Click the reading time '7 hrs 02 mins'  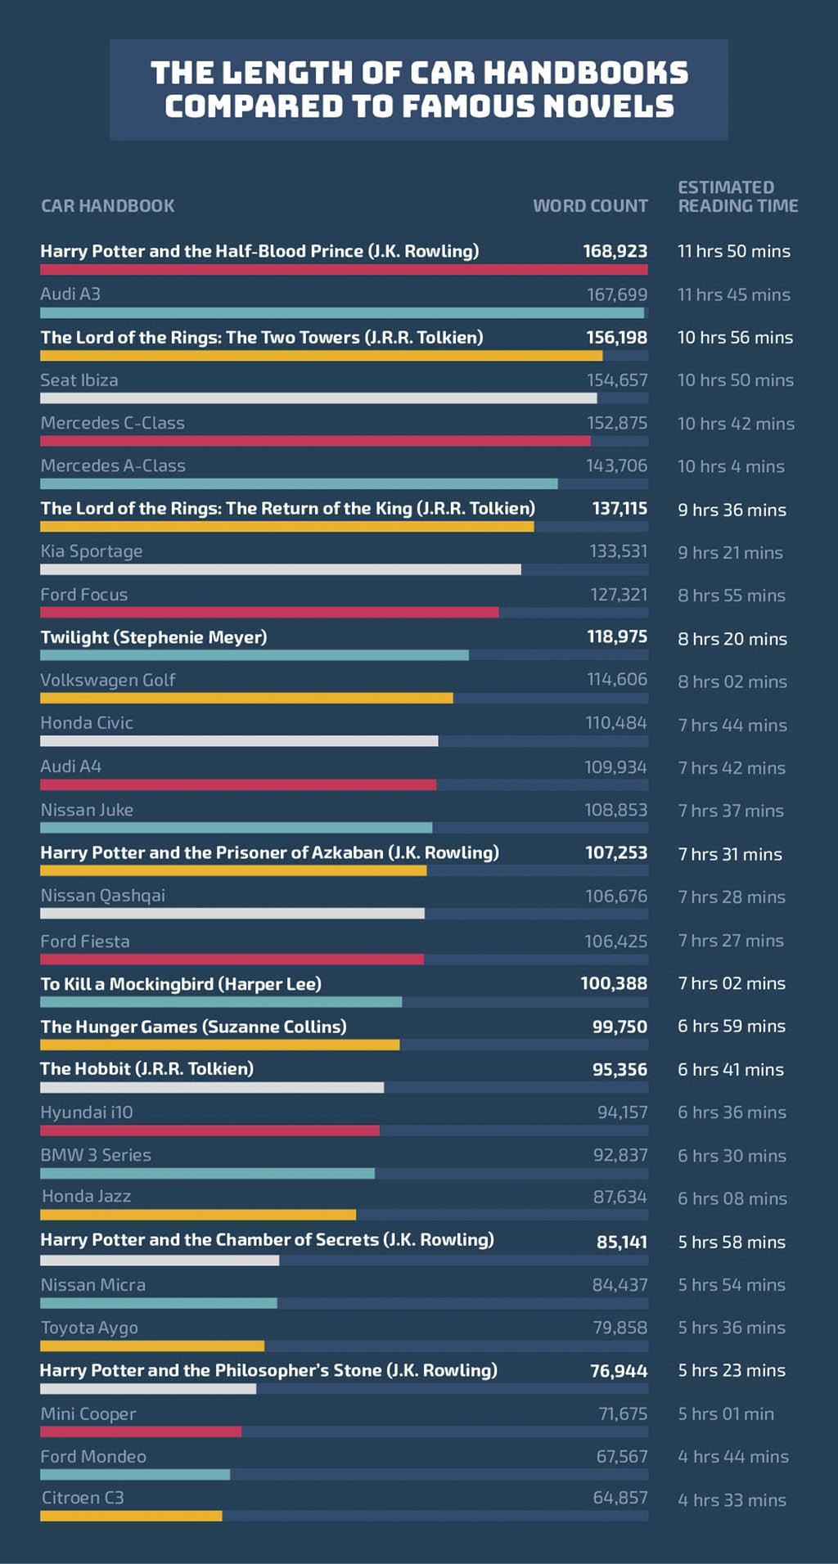[x=732, y=983]
